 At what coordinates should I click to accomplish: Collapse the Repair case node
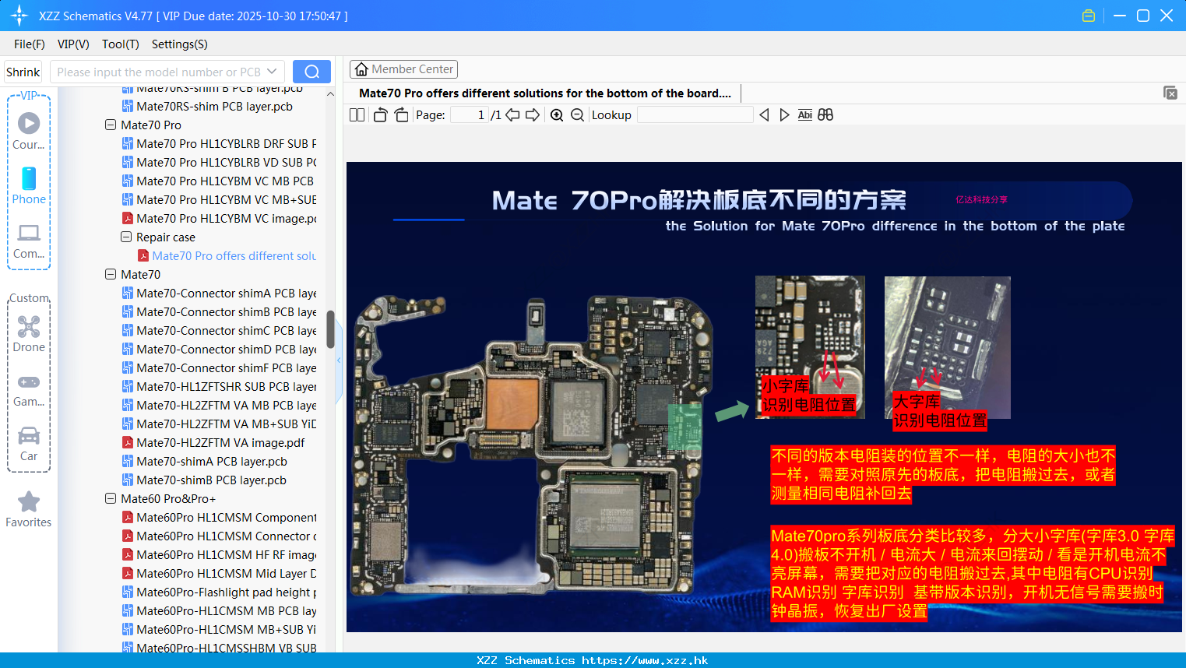(126, 237)
